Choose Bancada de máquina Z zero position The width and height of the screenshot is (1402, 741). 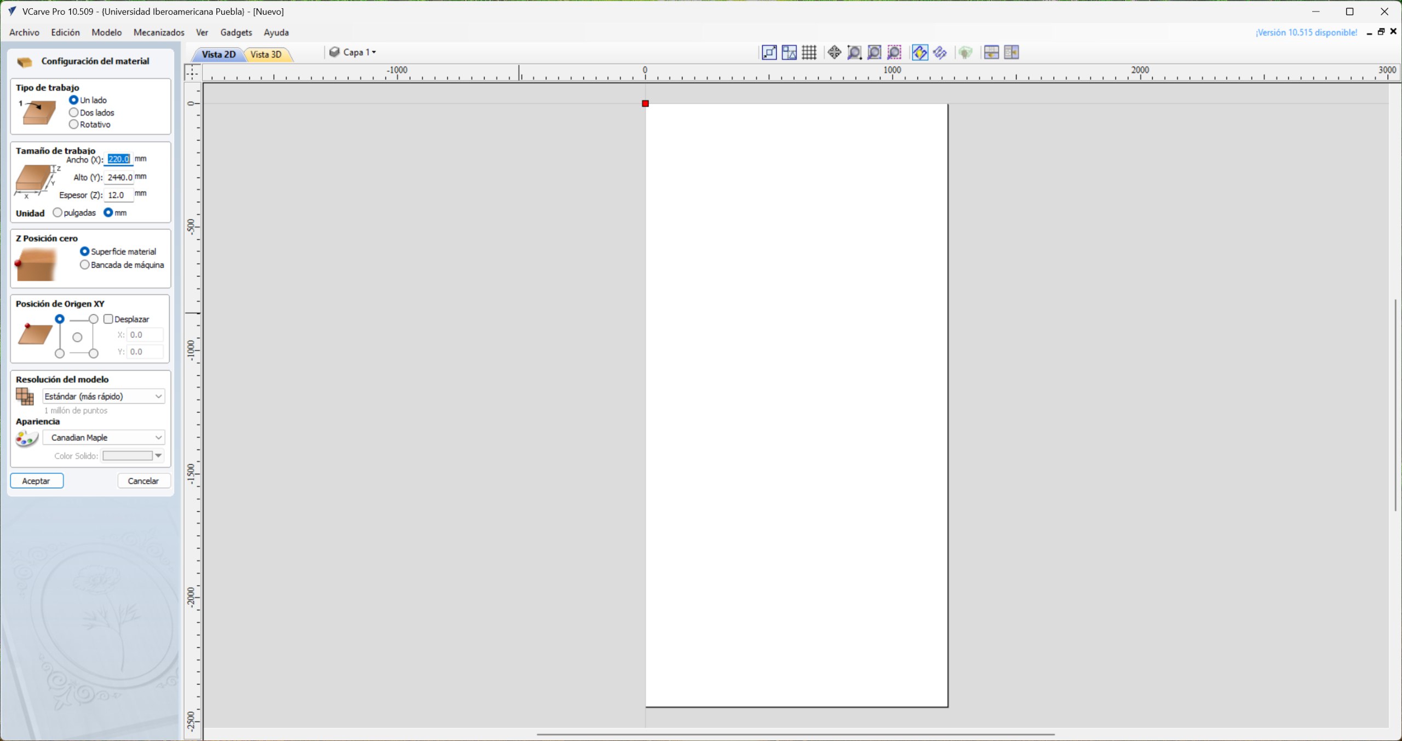tap(85, 265)
